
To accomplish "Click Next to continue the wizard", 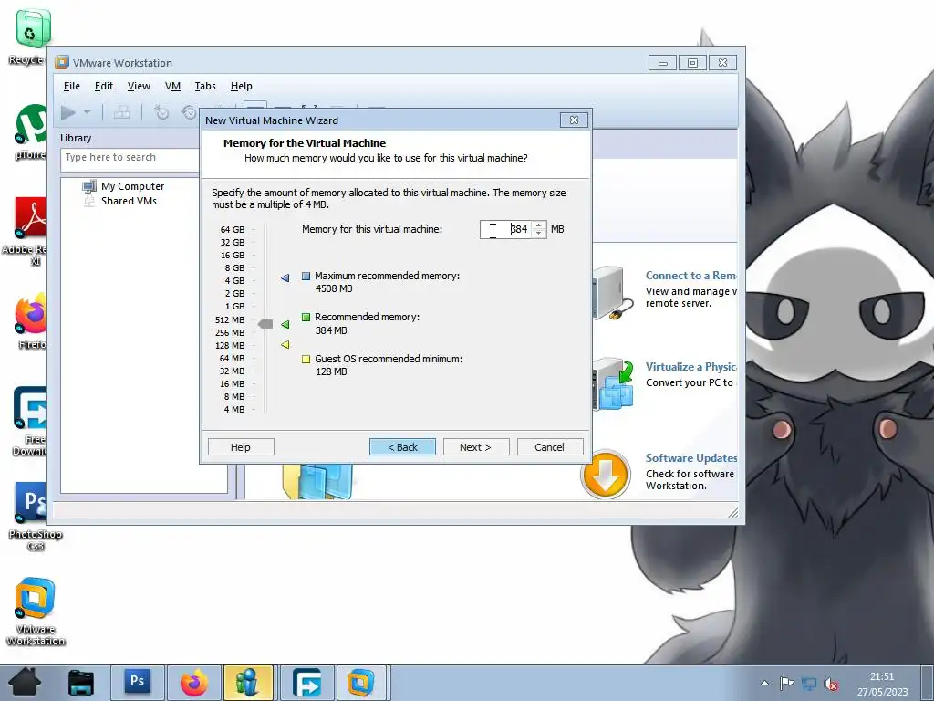I will coord(476,447).
